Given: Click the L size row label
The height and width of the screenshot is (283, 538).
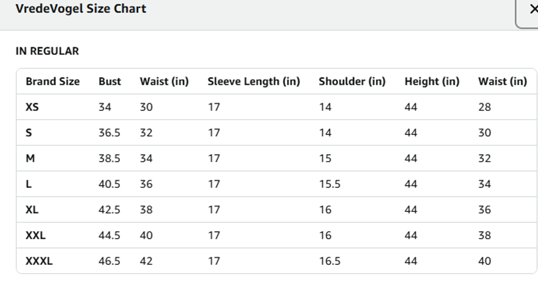Looking at the screenshot, I should pyautogui.click(x=29, y=184).
